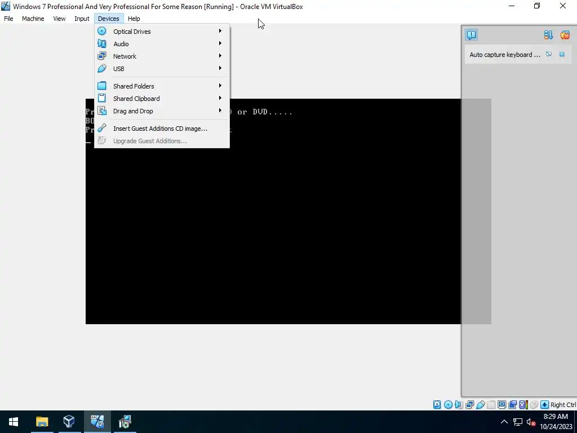This screenshot has width=577, height=433.
Task: Click the display settings status icon
Action: [x=501, y=405]
